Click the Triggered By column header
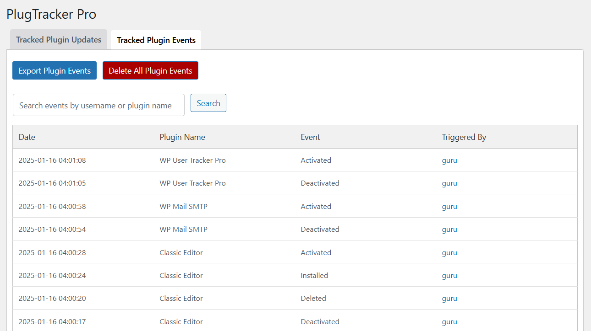The width and height of the screenshot is (591, 331). (x=464, y=137)
